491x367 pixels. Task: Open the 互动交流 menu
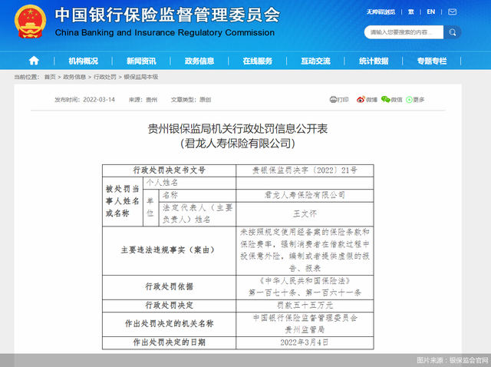point(315,61)
